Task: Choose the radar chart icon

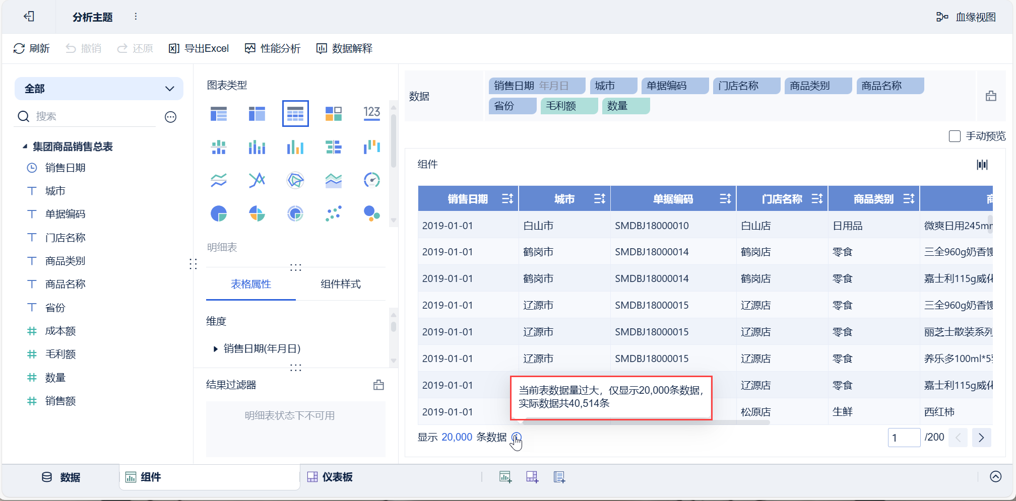Action: click(295, 180)
